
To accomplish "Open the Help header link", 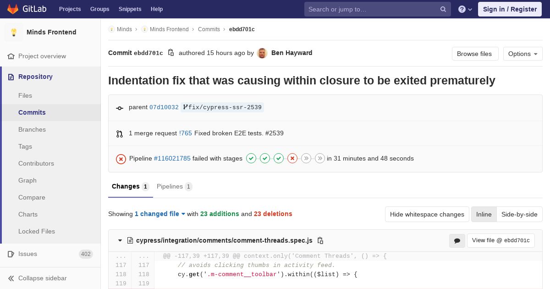I will (157, 9).
